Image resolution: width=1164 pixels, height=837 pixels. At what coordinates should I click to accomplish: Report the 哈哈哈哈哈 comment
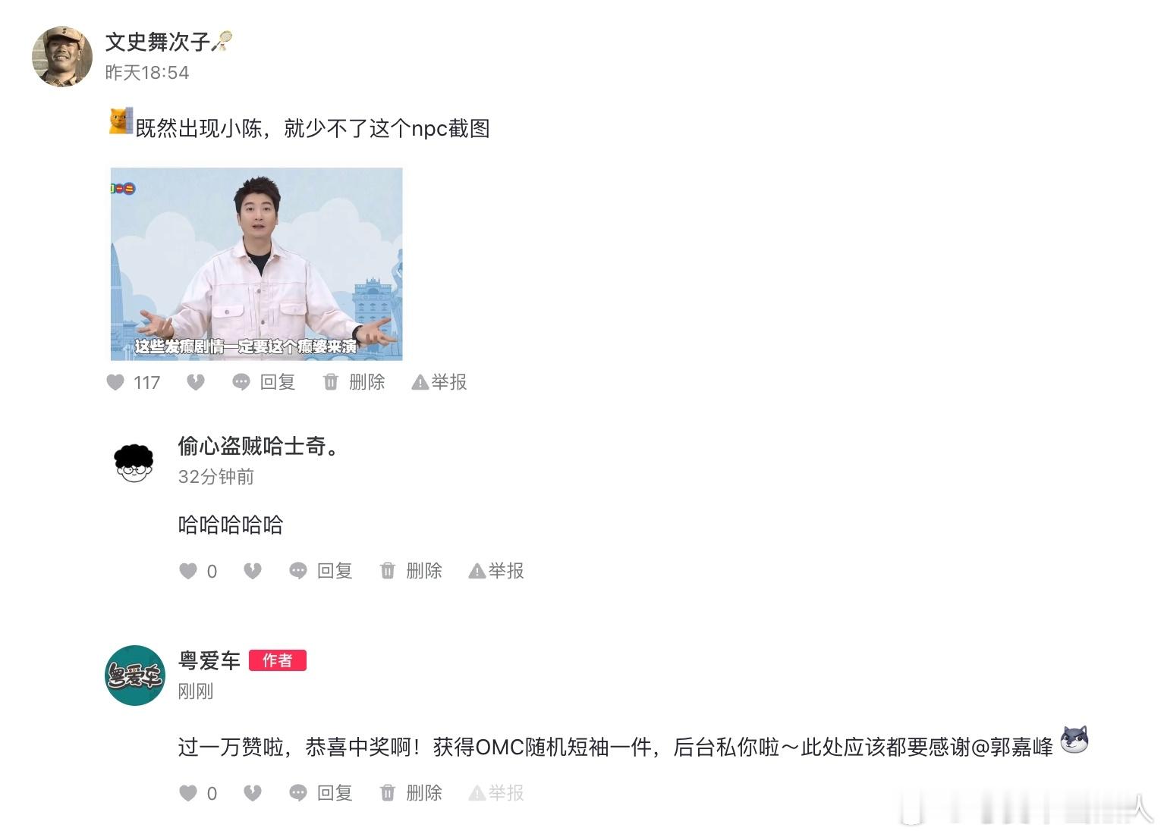coord(496,571)
